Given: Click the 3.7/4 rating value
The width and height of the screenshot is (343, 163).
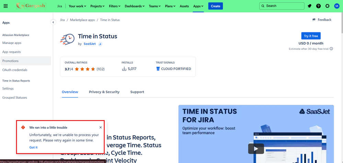Looking at the screenshot, I should 69,69.
